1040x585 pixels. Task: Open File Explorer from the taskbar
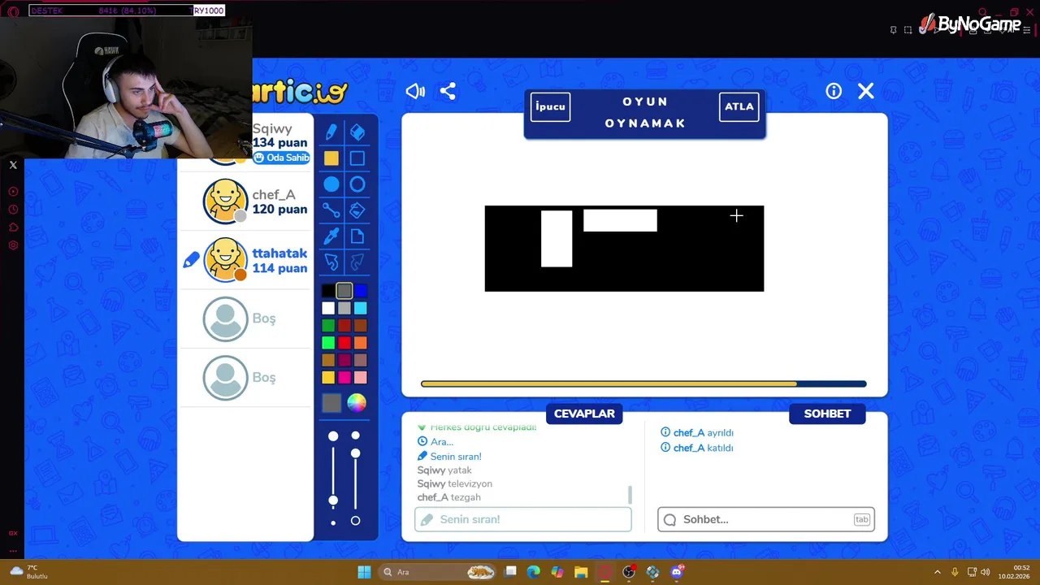(x=581, y=572)
